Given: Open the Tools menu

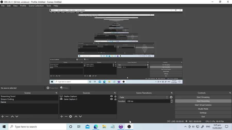Looking at the screenshot, I should coord(49,6).
